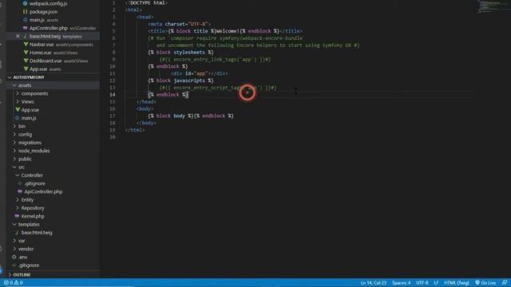Collapse the assets folder
Image resolution: width=511 pixels, height=287 pixels.
click(x=25, y=85)
